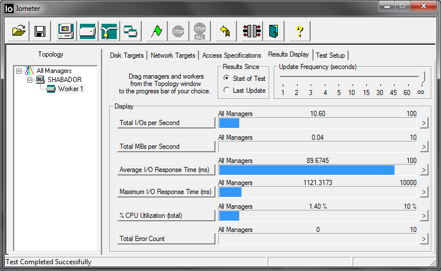Click Test Completed Successfully status text
441x271 pixels.
tap(49, 262)
